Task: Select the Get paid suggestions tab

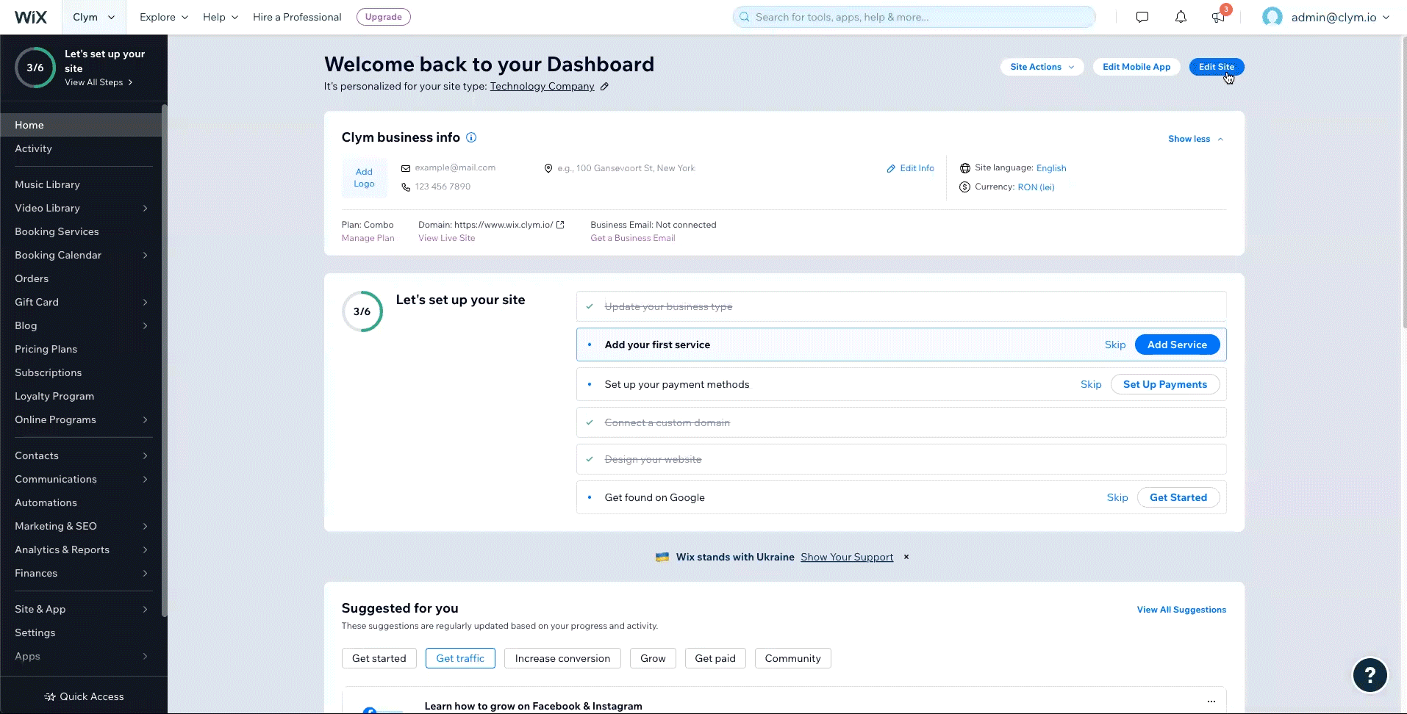Action: coord(715,658)
